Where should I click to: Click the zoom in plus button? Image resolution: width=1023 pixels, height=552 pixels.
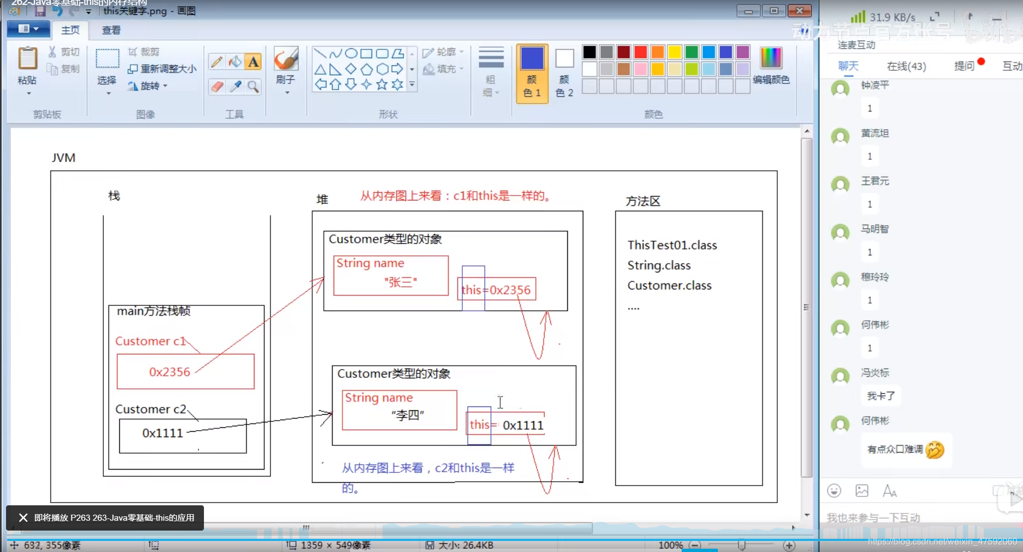pyautogui.click(x=789, y=545)
